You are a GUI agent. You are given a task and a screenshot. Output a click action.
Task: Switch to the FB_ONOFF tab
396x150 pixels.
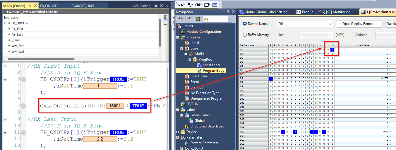pyautogui.click(x=49, y=6)
